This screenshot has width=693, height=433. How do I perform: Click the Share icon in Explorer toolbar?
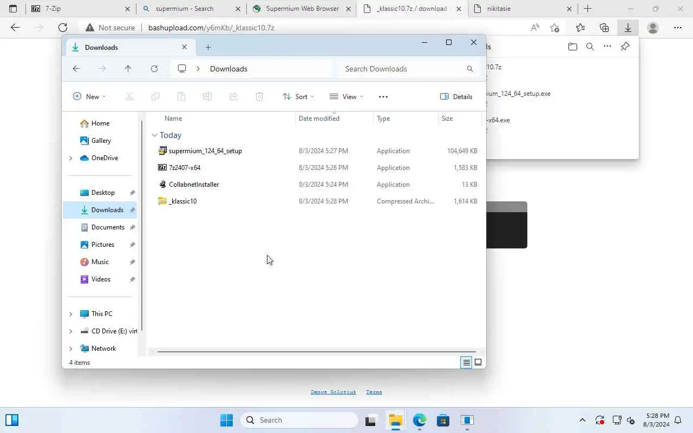(233, 96)
